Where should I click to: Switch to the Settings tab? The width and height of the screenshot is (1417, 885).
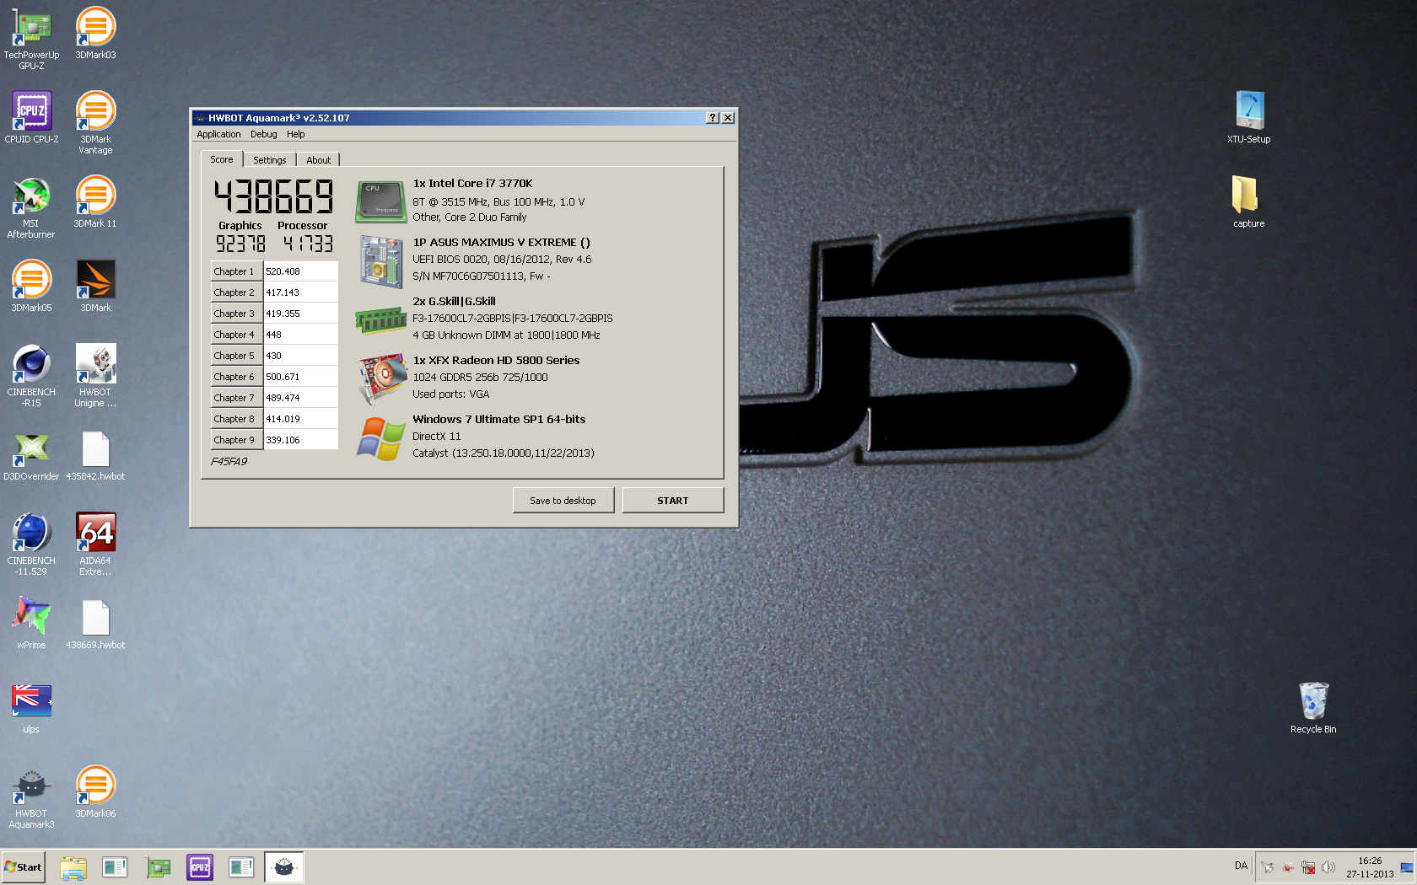coord(270,160)
